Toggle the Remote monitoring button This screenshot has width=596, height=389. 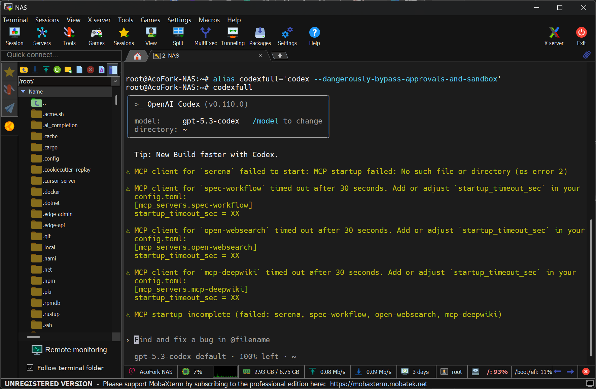point(69,350)
